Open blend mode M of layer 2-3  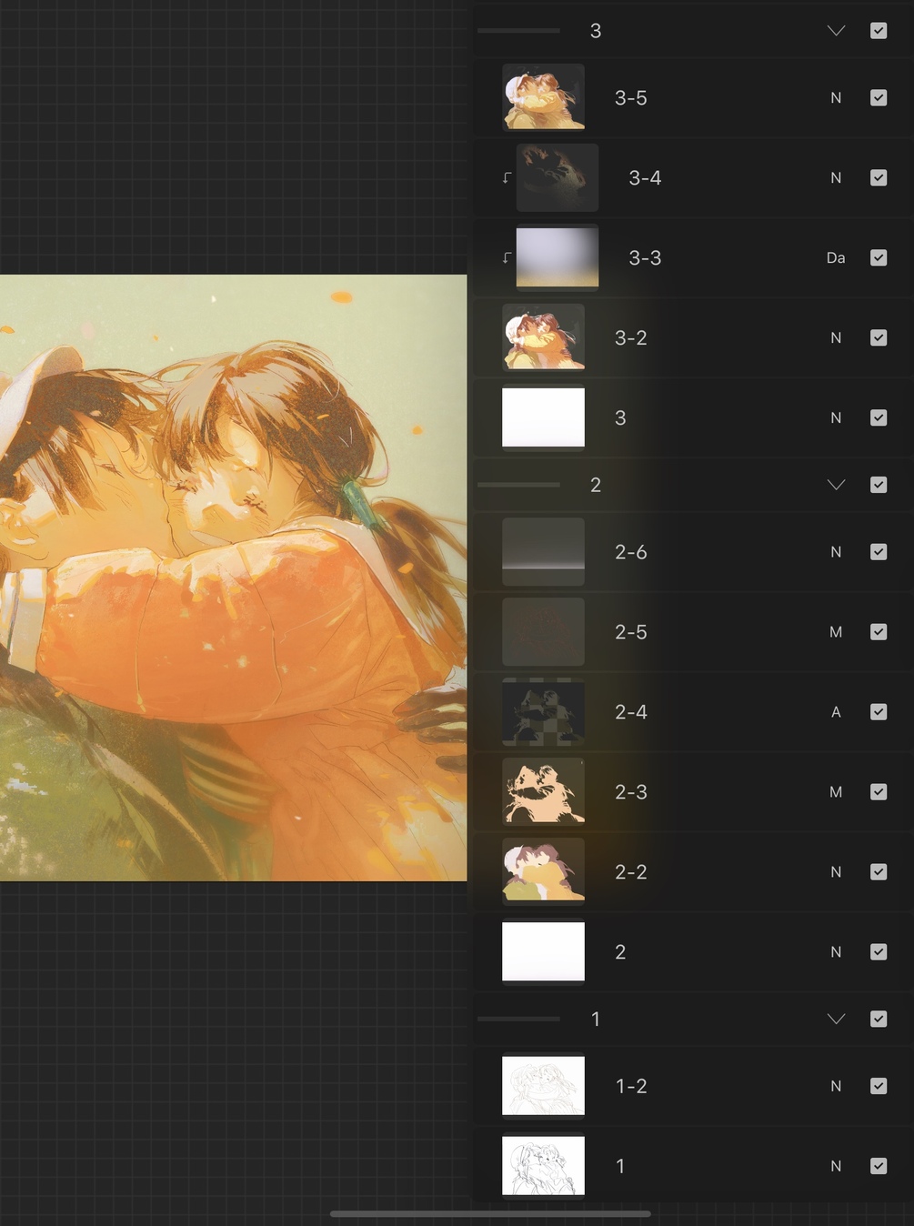[x=836, y=792]
